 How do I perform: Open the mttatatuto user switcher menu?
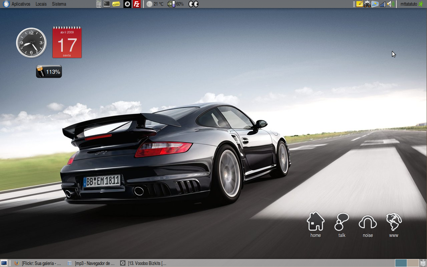[x=409, y=4]
